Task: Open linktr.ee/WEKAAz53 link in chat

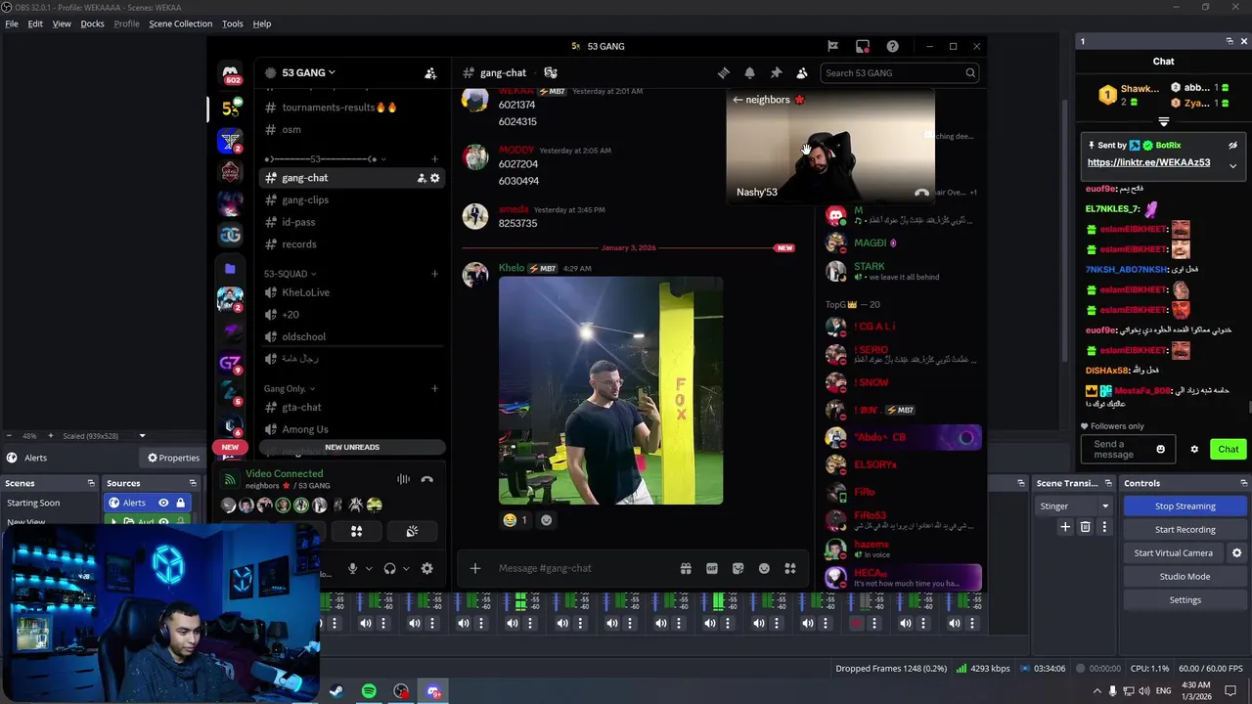Action: click(1148, 162)
